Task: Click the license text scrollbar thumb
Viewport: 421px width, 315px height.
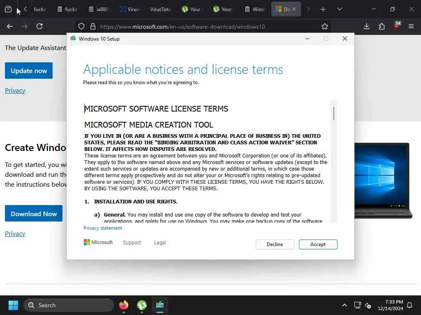Action: [x=334, y=114]
